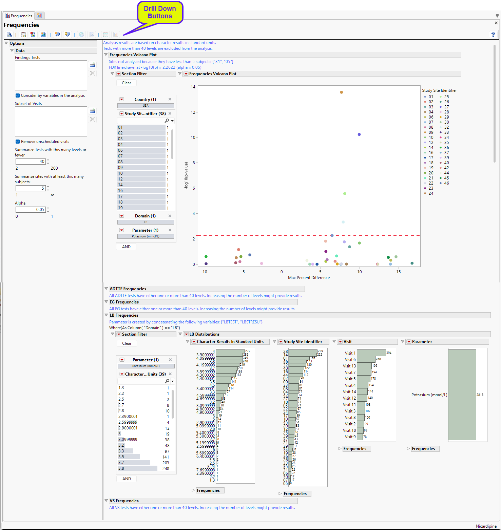
Task: Click the red-square drill down toolbar icon
Action: 33,35
